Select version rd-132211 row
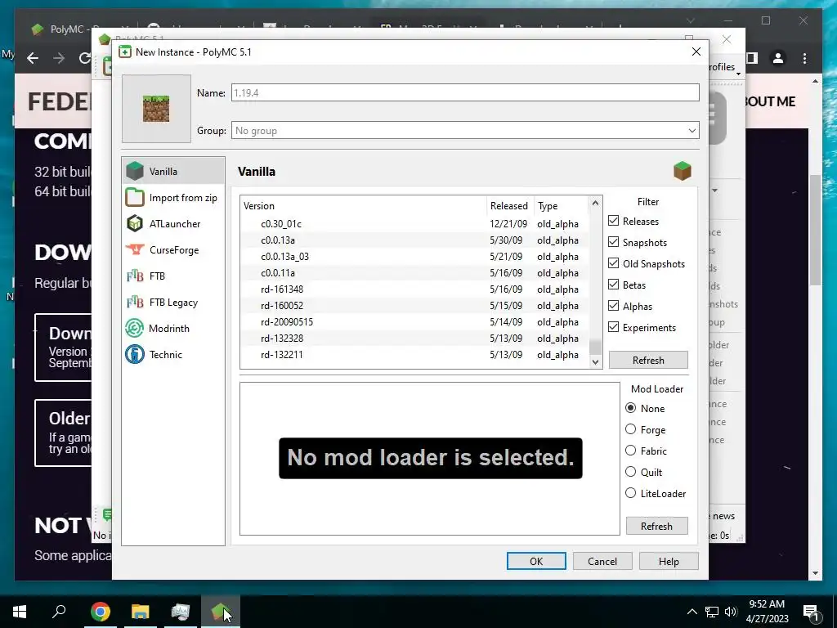 (414, 355)
